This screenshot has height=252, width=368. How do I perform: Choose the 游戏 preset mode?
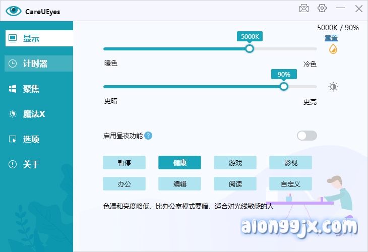pos(235,163)
